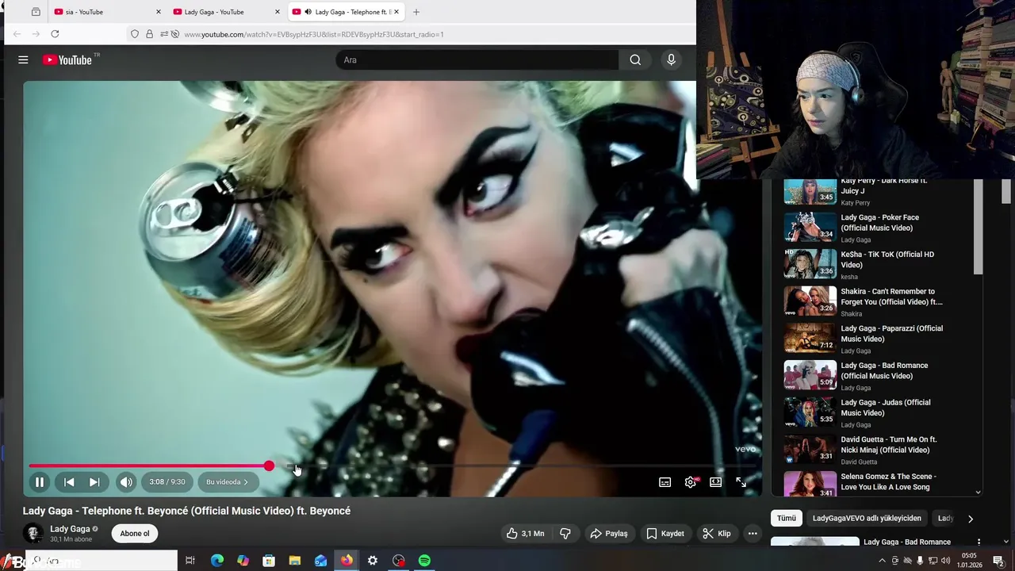
Task: Focus the 'Ara' search field
Action: (x=477, y=59)
